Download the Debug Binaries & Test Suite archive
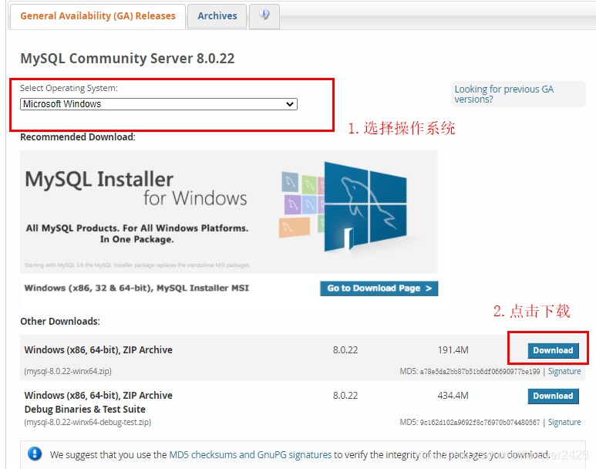596x469 pixels. 553,396
